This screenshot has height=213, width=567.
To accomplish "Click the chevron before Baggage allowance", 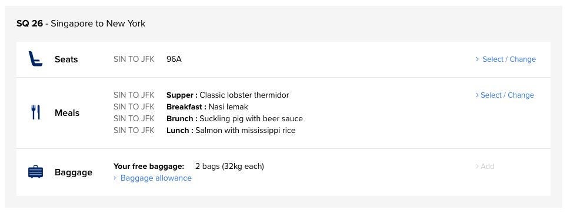I will coord(115,178).
